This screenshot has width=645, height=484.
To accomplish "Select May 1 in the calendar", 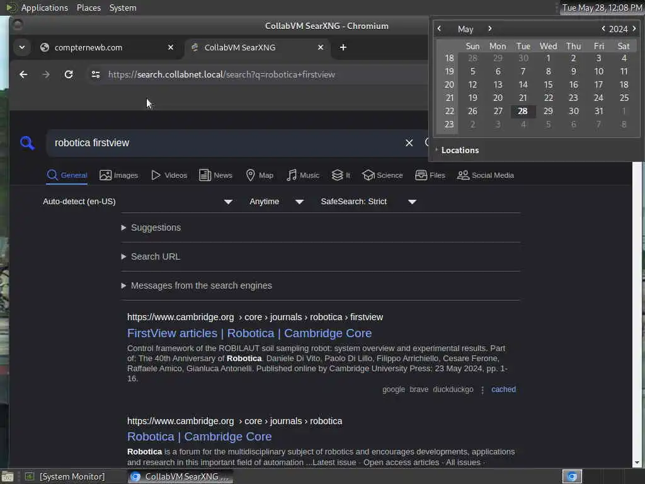I will pyautogui.click(x=549, y=59).
